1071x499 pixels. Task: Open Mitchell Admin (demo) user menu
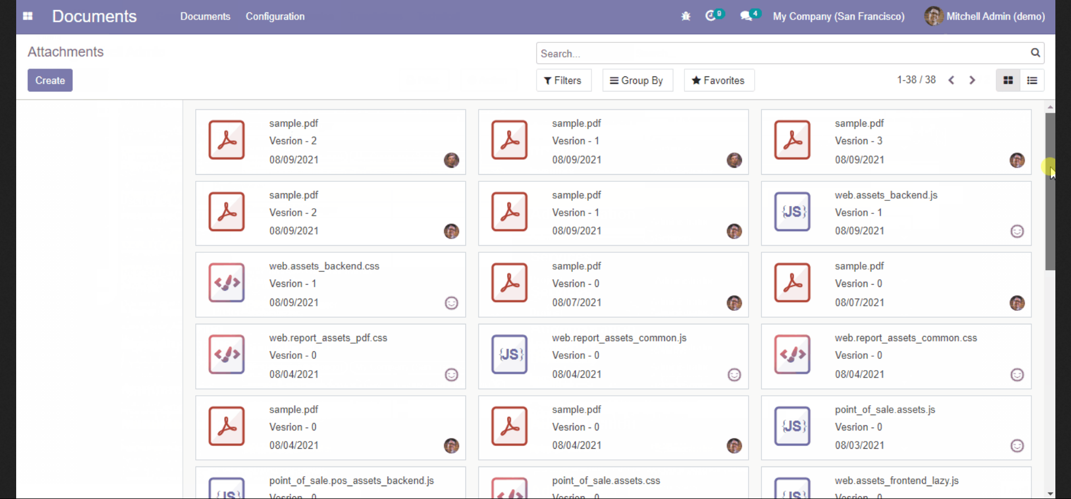pyautogui.click(x=985, y=16)
